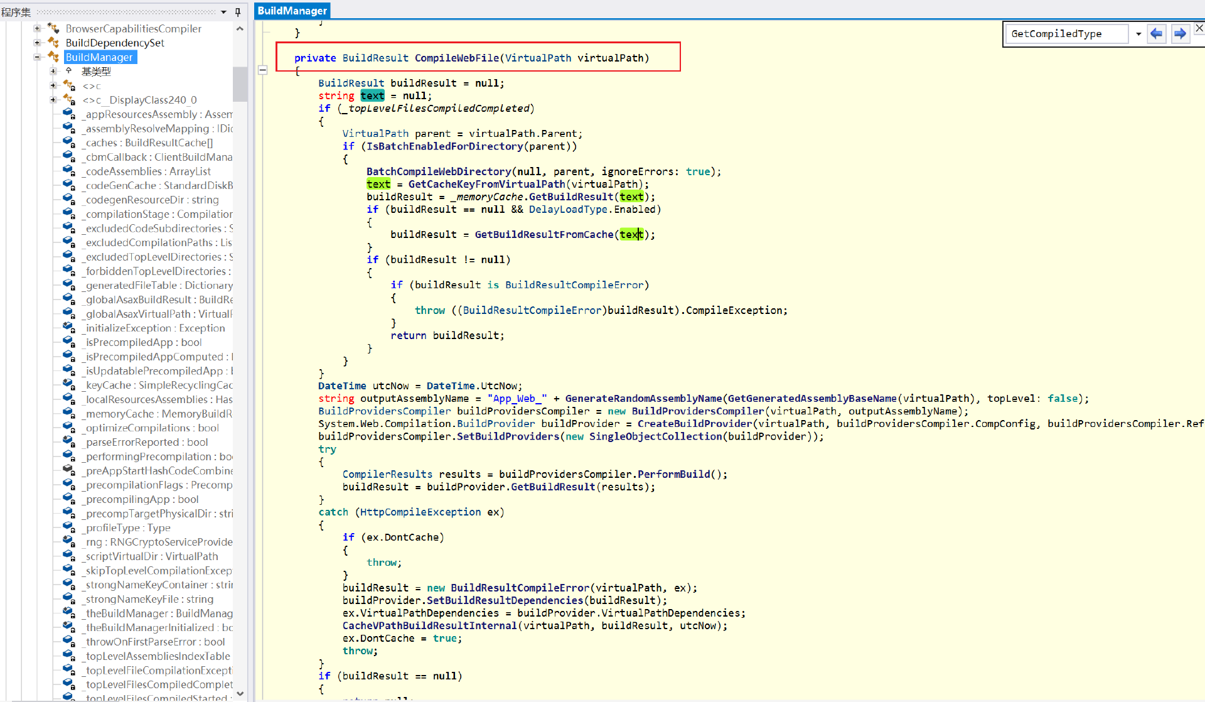Pin the assemblies panel with pushpin icon
This screenshot has width=1205, height=702.
click(238, 11)
